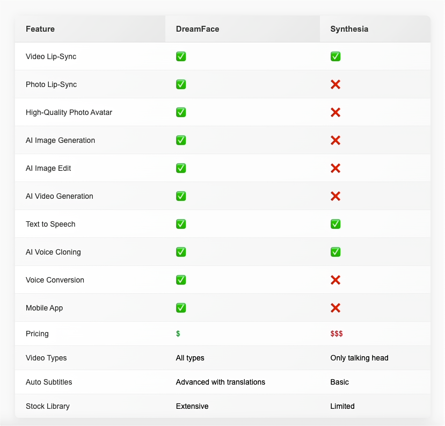Select the 'Only talking head' cell
The image size is (445, 426).
[360, 358]
